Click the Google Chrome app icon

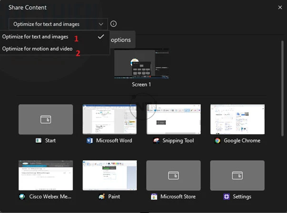tap(218, 141)
